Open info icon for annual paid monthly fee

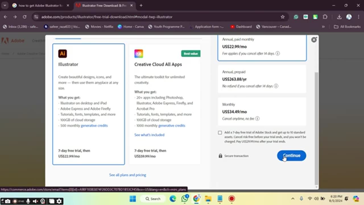[278, 54]
